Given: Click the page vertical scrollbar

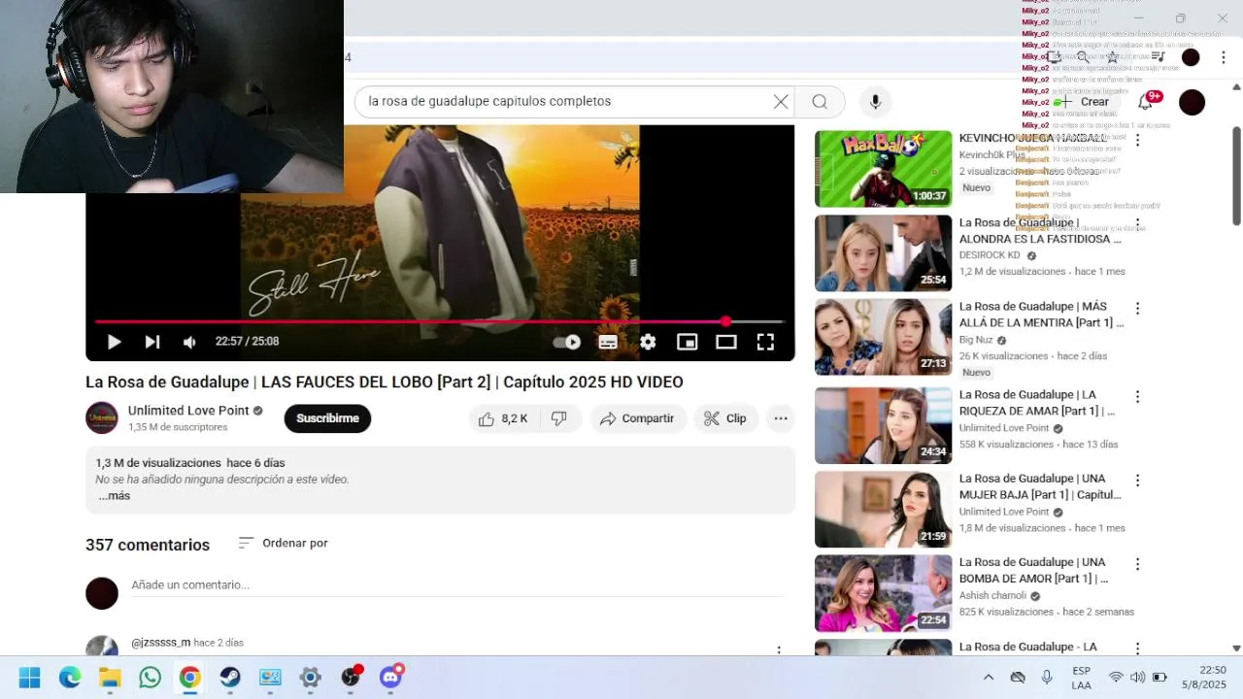Looking at the screenshot, I should click(x=1236, y=176).
